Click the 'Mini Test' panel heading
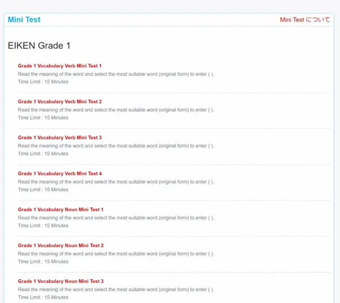 (x=24, y=20)
